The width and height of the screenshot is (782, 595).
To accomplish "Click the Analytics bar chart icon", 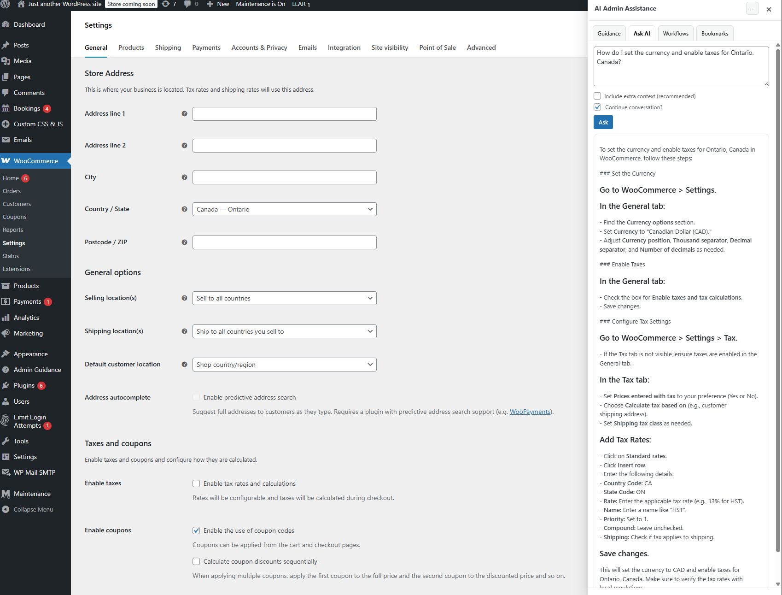I will [6, 318].
